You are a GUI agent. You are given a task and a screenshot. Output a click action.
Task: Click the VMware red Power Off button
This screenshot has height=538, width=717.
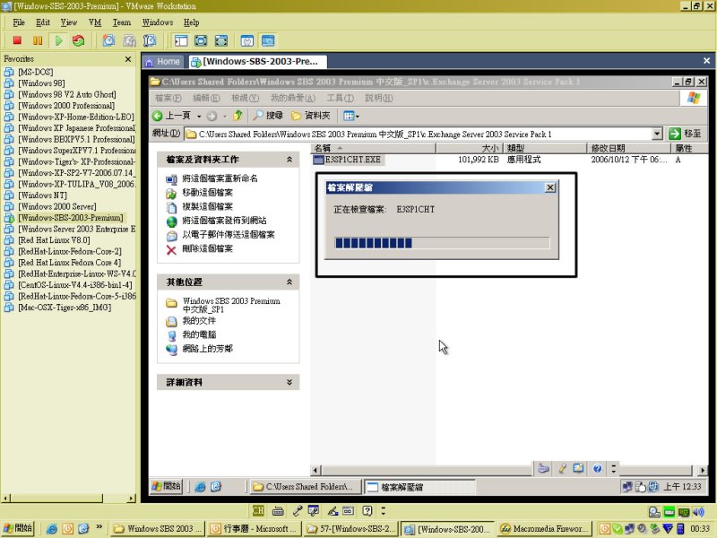click(17, 40)
